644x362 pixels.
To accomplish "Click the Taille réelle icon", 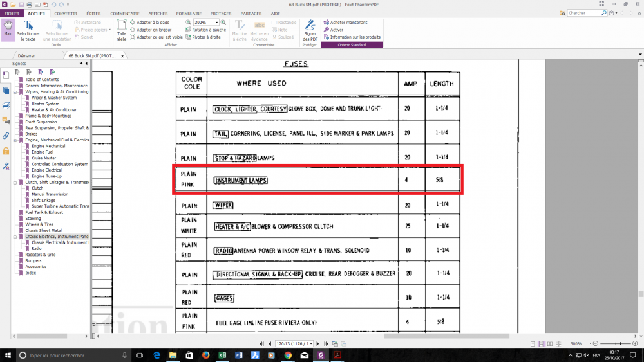I will click(122, 30).
